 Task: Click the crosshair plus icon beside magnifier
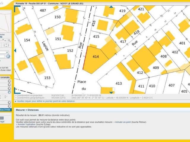coord(5,41)
